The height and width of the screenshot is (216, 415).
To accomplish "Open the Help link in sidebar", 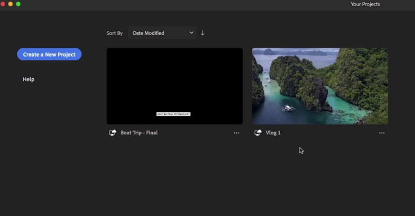I will [28, 79].
